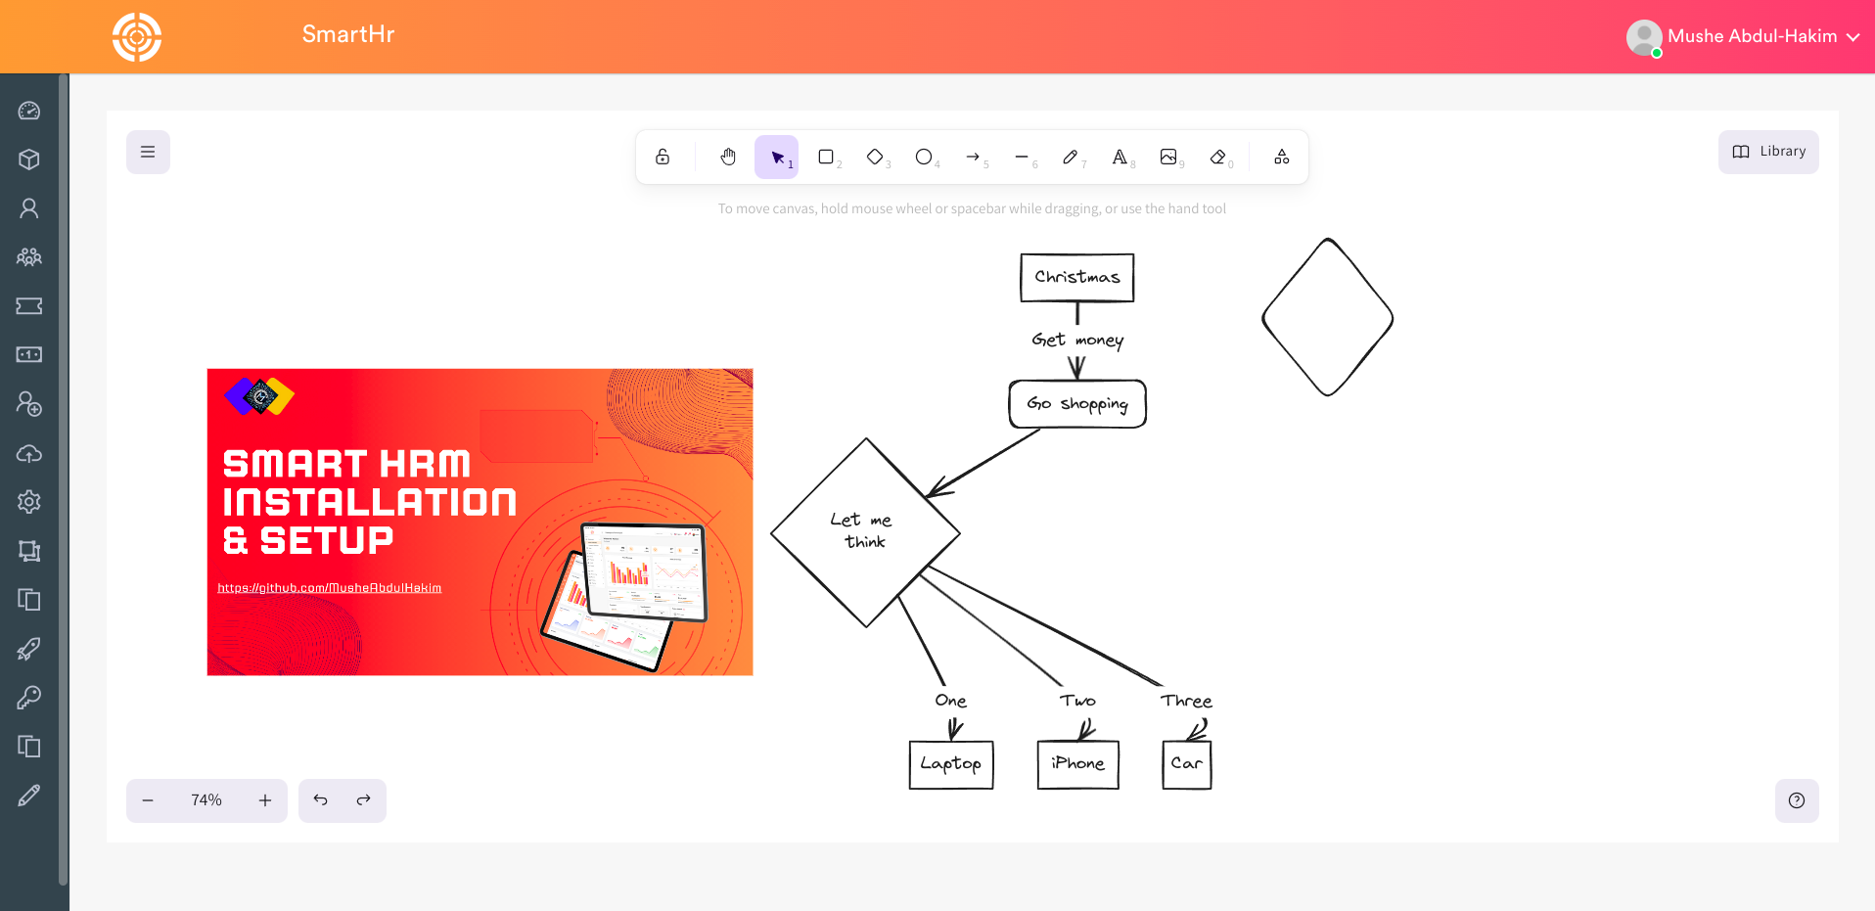Open the help question mark button
This screenshot has width=1875, height=911.
point(1797,800)
